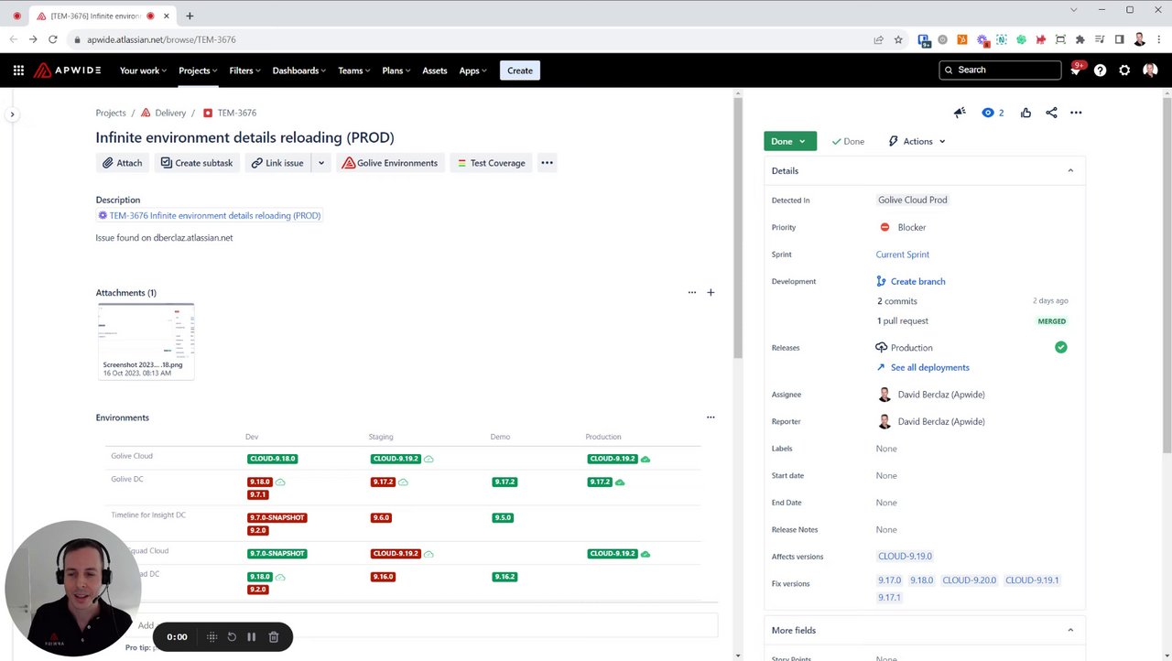
Task: Open the Current Sprint link
Action: [903, 255]
